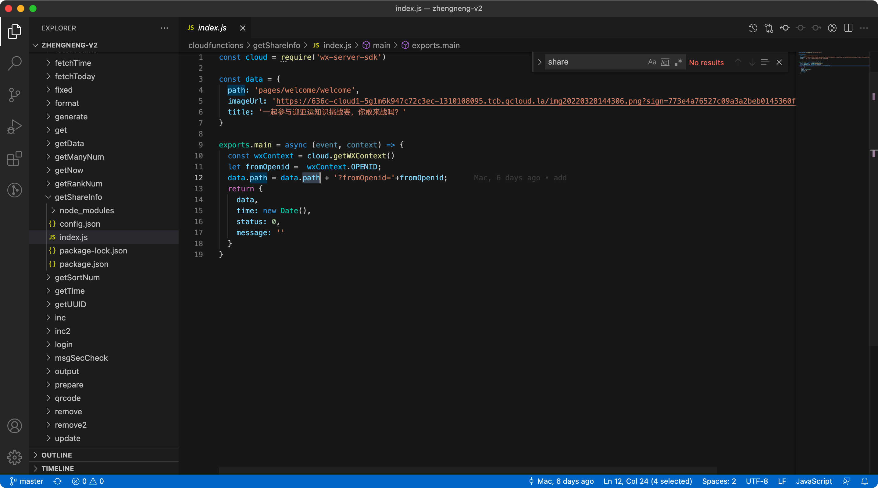Click the JavaScript language mode button
Viewport: 878px width, 488px height.
tap(814, 481)
